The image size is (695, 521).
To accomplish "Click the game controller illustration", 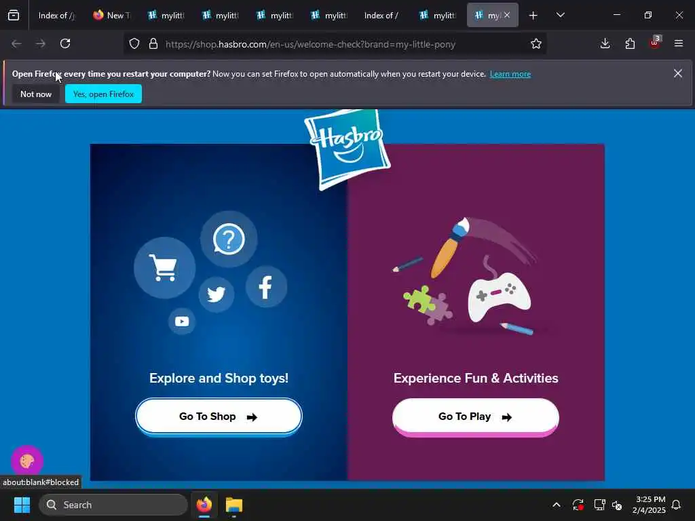I will click(500, 297).
